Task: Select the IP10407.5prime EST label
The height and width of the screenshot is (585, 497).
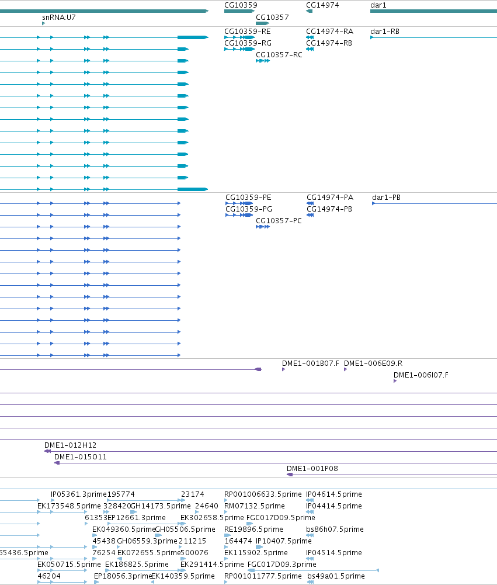Action: [284, 541]
